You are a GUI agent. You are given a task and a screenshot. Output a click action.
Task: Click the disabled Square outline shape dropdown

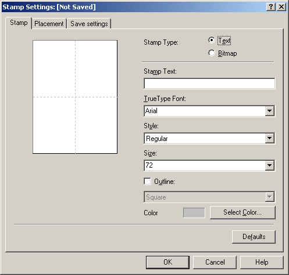[x=209, y=197]
